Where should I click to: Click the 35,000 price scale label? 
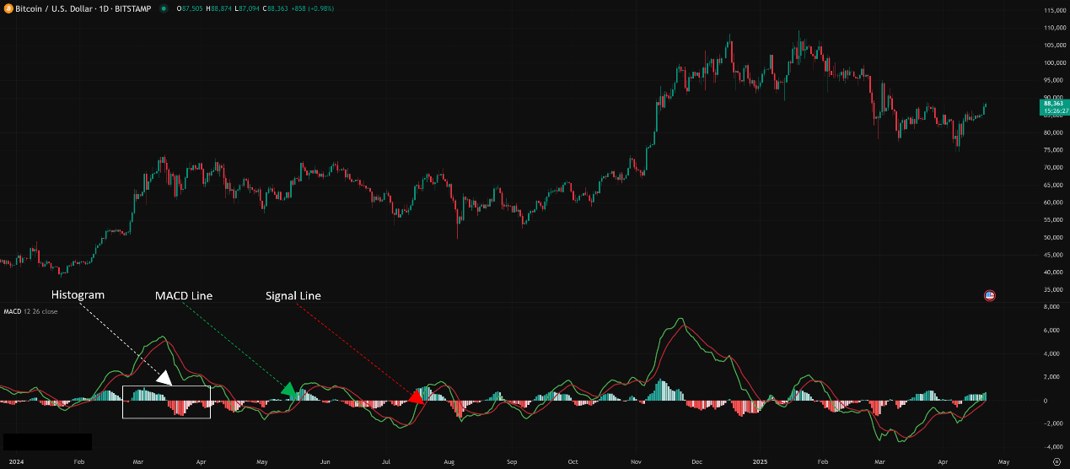1052,290
